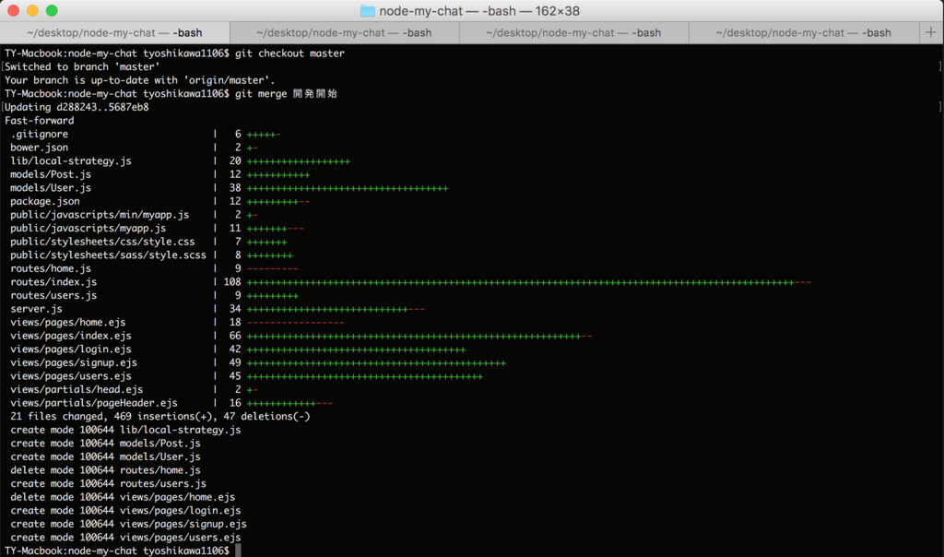The image size is (944, 557).
Task: Minimize the terminal window with yellow button
Action: (x=32, y=10)
